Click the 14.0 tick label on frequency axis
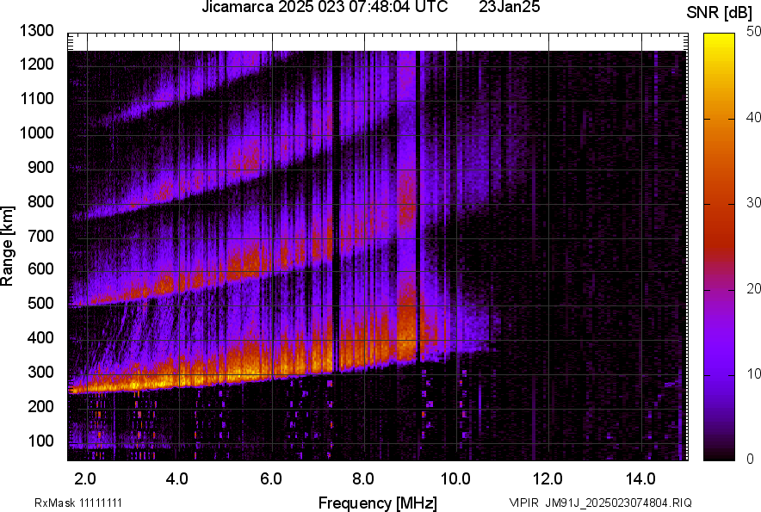Image resolution: width=761 pixels, height=512 pixels. [641, 478]
